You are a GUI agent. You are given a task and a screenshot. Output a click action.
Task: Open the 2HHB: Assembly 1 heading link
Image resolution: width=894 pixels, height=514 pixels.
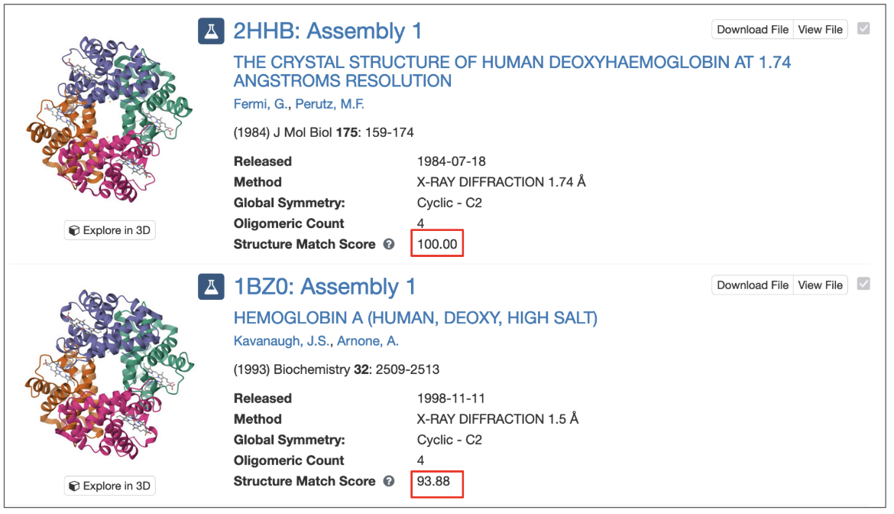coord(327,31)
